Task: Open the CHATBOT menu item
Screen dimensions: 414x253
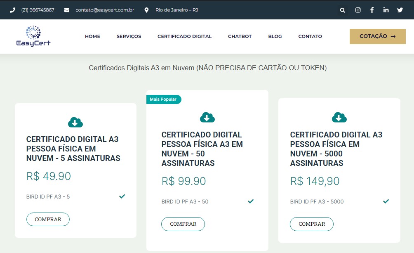Action: (x=240, y=36)
